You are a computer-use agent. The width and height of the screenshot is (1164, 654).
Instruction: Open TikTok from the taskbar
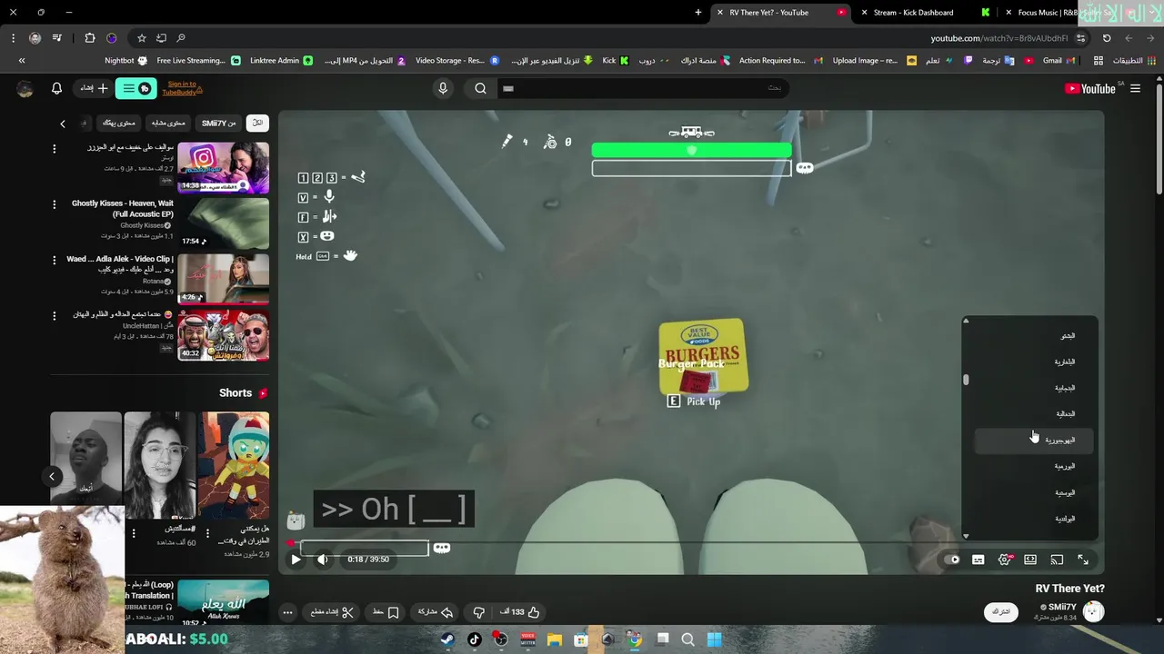tap(474, 639)
